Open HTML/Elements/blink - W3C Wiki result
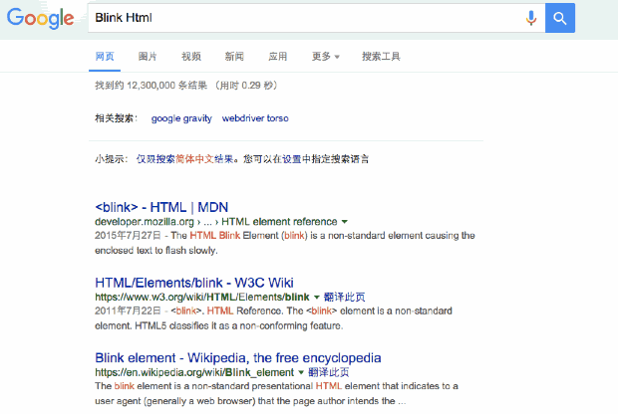Viewport: 618px width, 414px height. coord(194,283)
